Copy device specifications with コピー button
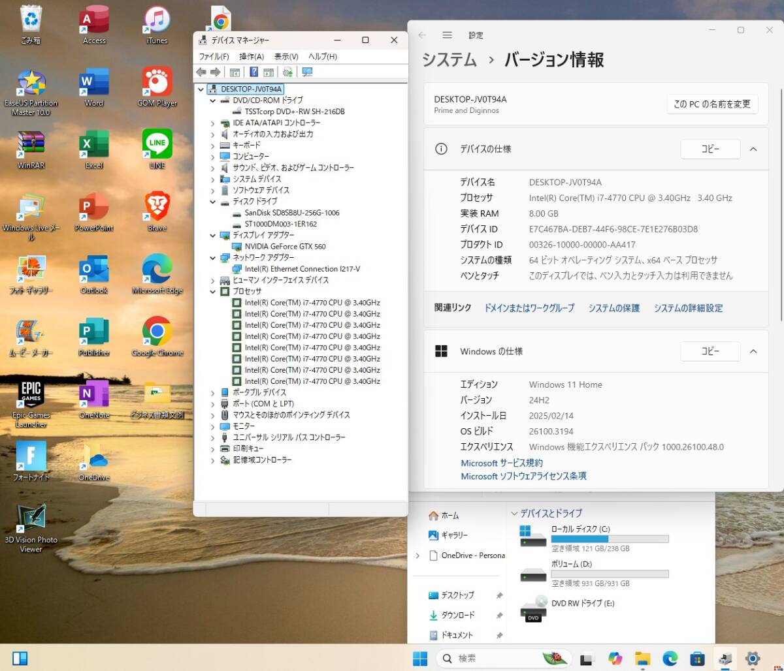The image size is (784, 671). click(710, 149)
